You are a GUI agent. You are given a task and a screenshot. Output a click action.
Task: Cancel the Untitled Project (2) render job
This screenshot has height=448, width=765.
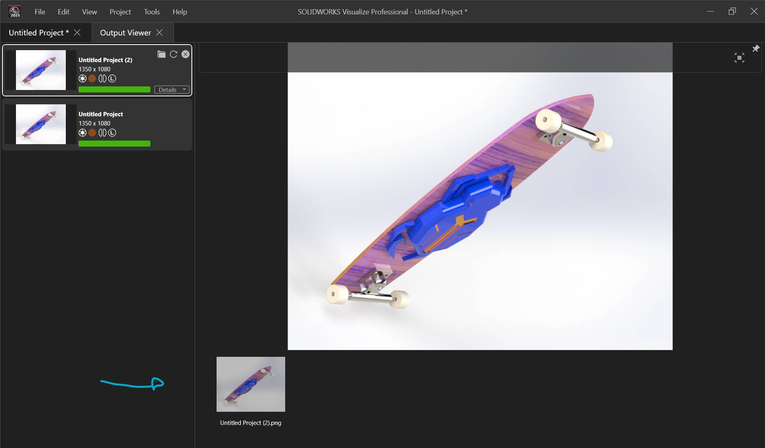pyautogui.click(x=185, y=54)
